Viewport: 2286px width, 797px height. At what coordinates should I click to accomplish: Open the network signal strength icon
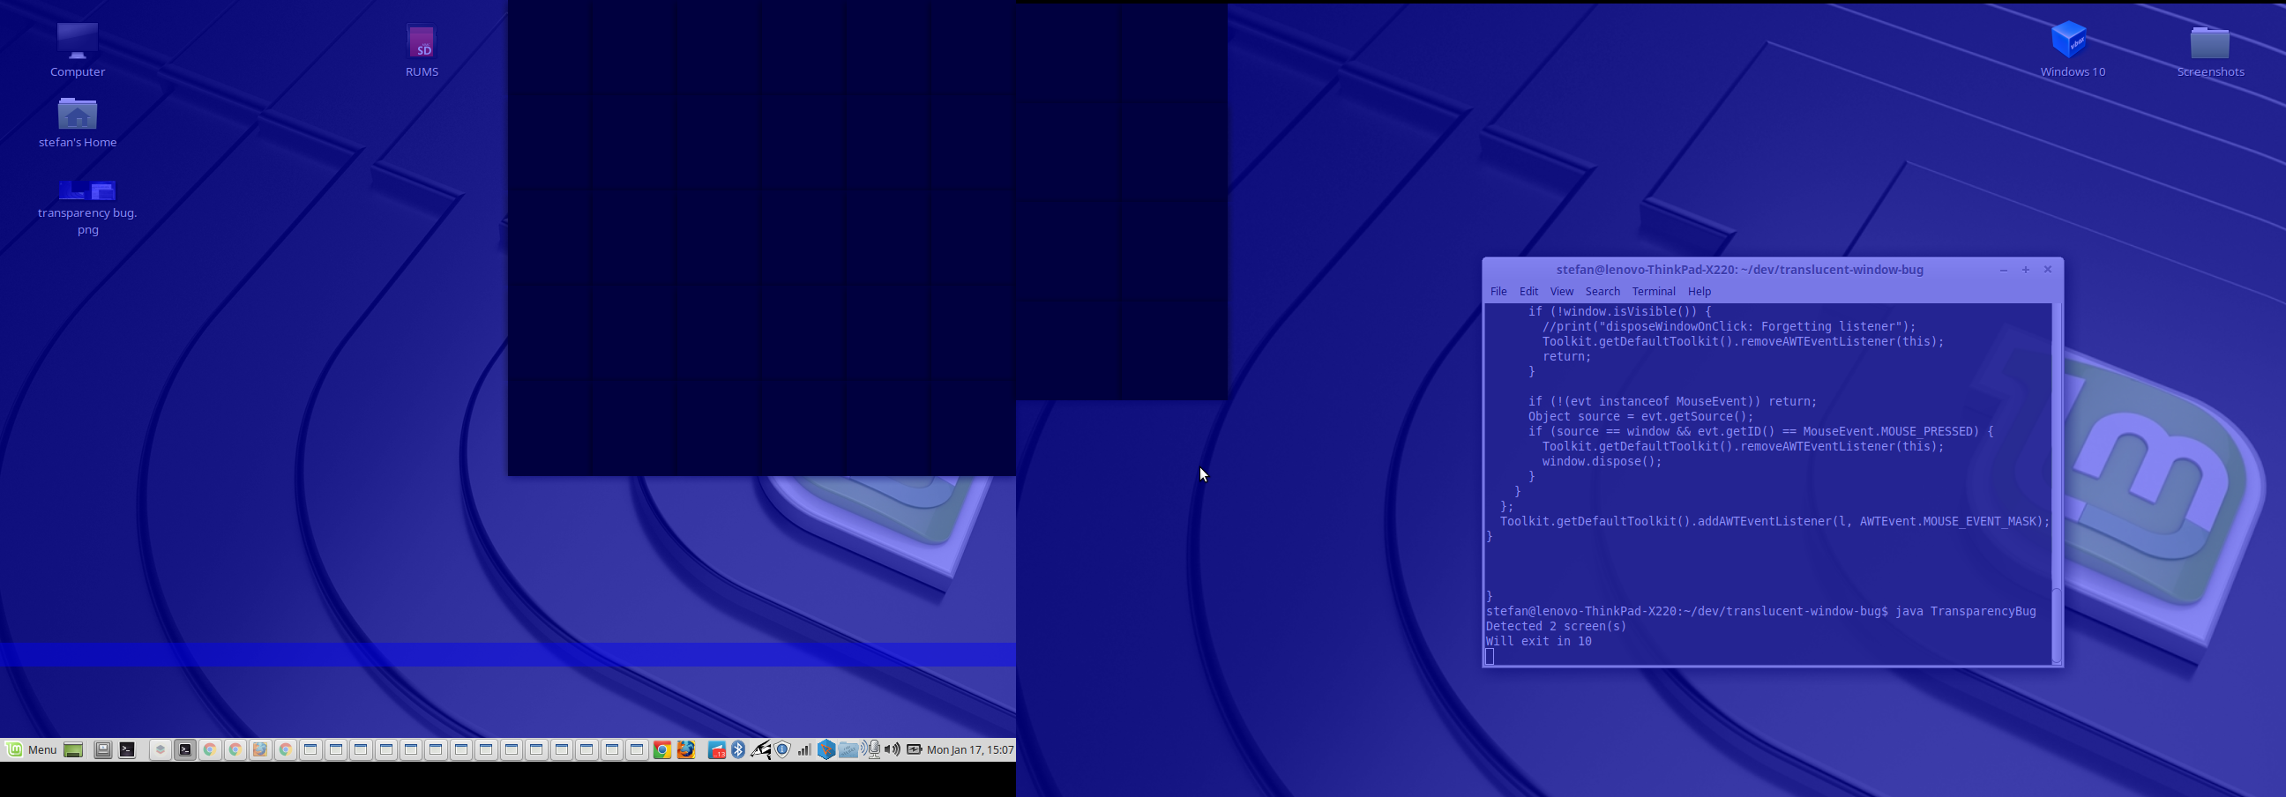(804, 750)
